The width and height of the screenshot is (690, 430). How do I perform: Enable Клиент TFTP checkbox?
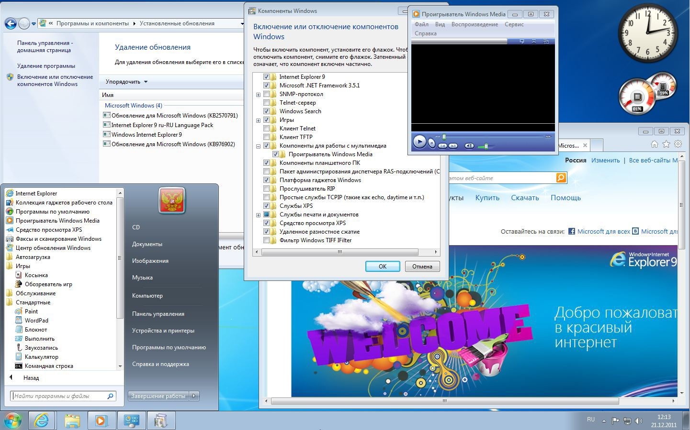[266, 137]
